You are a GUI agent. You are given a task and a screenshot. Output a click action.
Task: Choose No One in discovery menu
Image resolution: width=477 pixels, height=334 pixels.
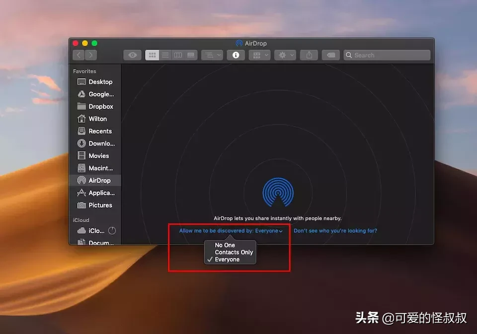point(225,245)
